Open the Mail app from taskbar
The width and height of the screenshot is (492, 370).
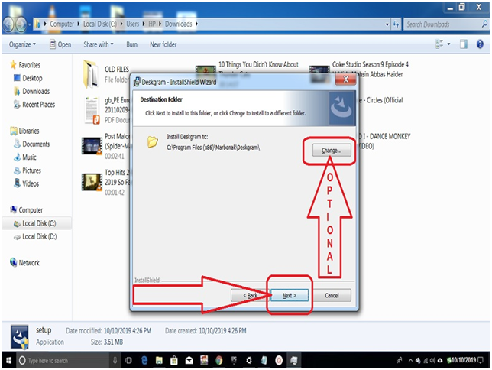coord(189,361)
